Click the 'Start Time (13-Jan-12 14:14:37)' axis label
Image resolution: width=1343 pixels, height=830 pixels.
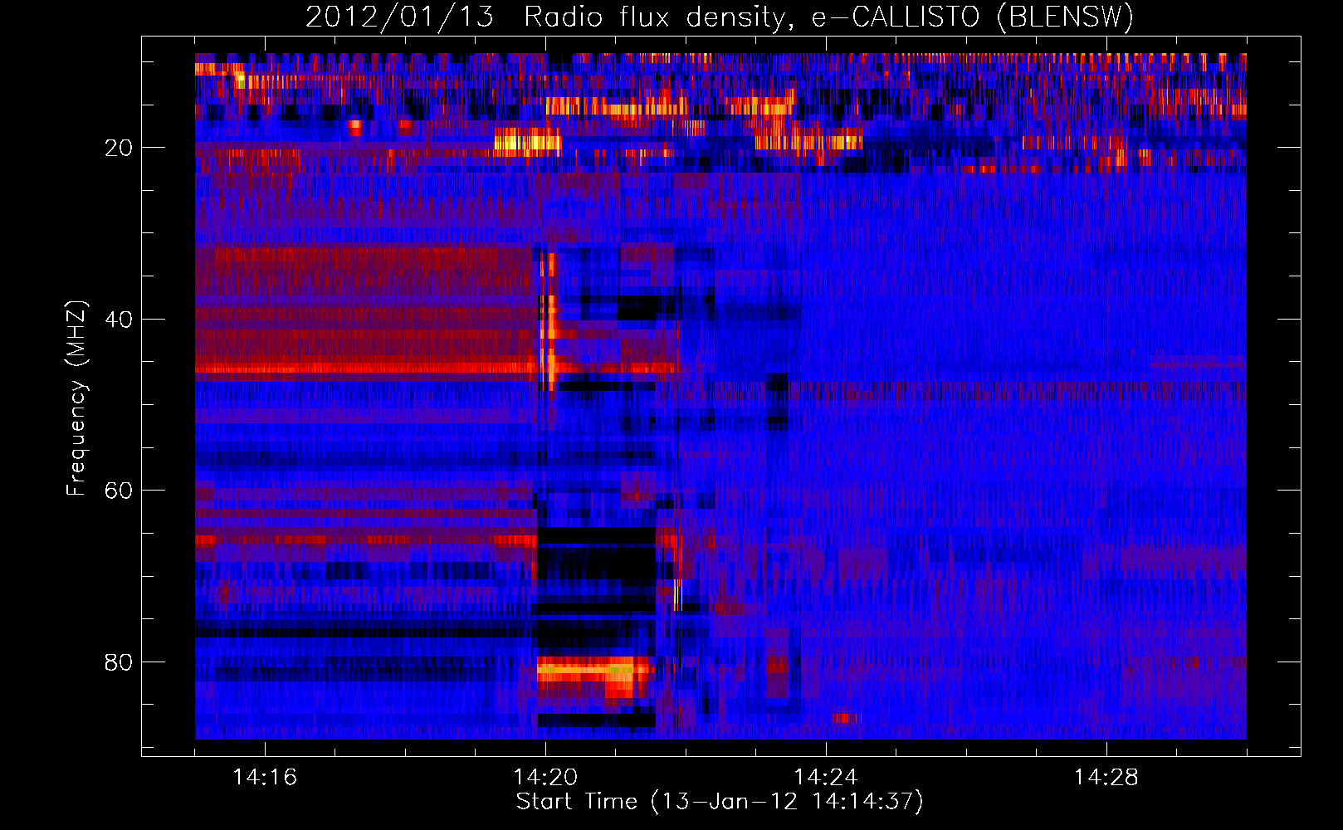pos(720,802)
